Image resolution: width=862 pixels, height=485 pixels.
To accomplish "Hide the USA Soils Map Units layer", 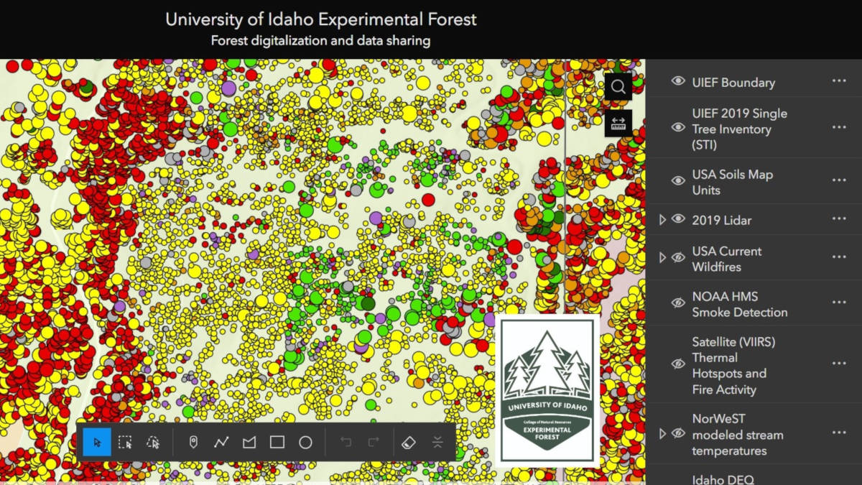I will (x=678, y=181).
